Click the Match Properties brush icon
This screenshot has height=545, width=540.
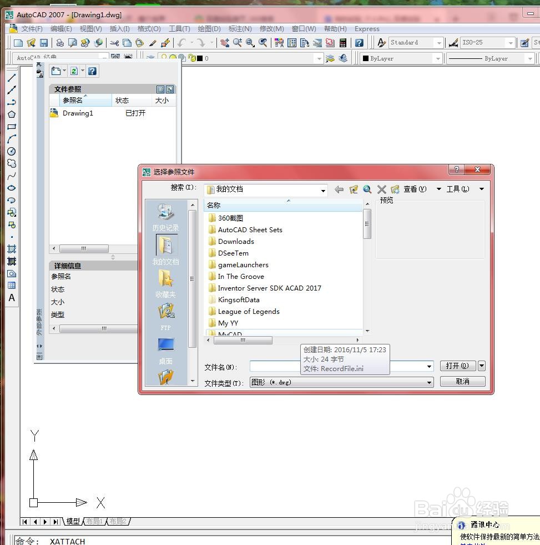(153, 43)
